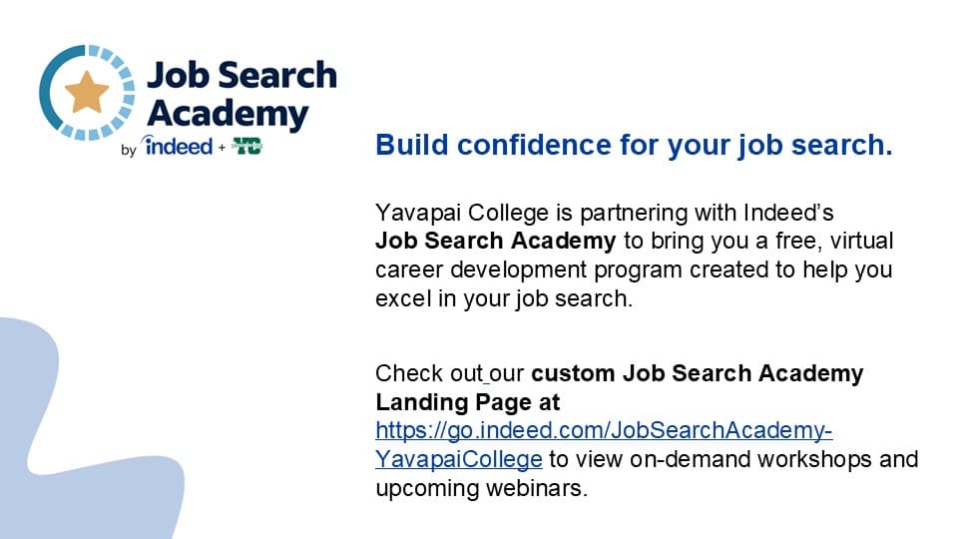Click the "upcoming webinars." text
Screen dimensions: 958x539
(481, 488)
